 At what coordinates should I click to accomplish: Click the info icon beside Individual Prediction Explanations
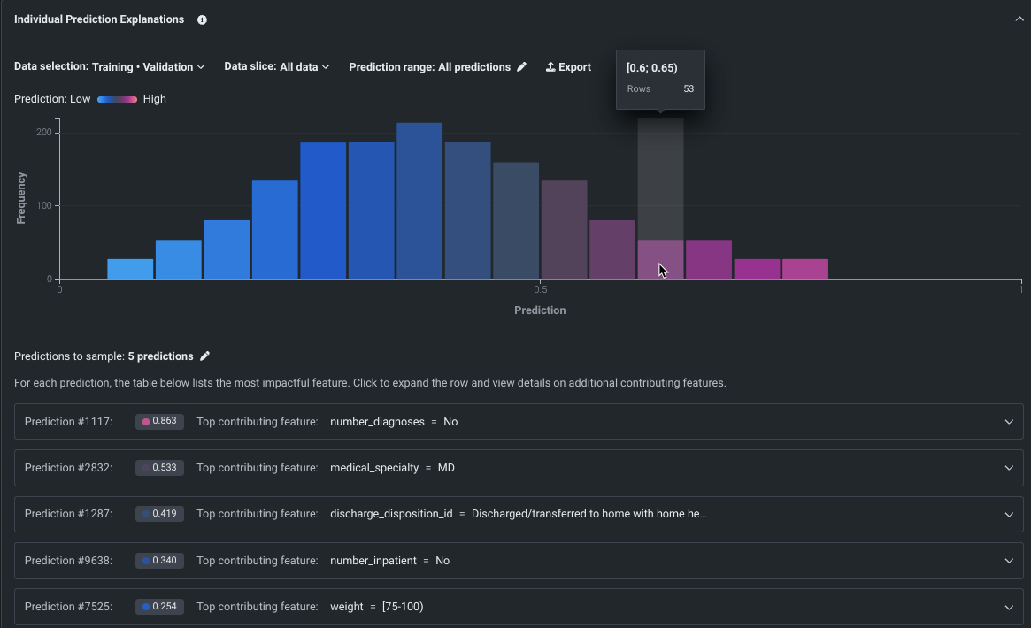(x=202, y=19)
